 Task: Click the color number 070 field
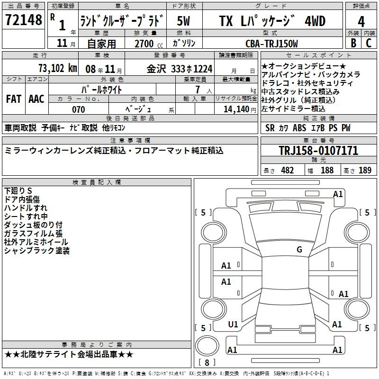tap(79, 109)
